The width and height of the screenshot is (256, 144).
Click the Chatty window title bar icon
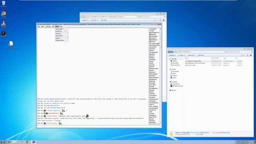[x=38, y=24]
